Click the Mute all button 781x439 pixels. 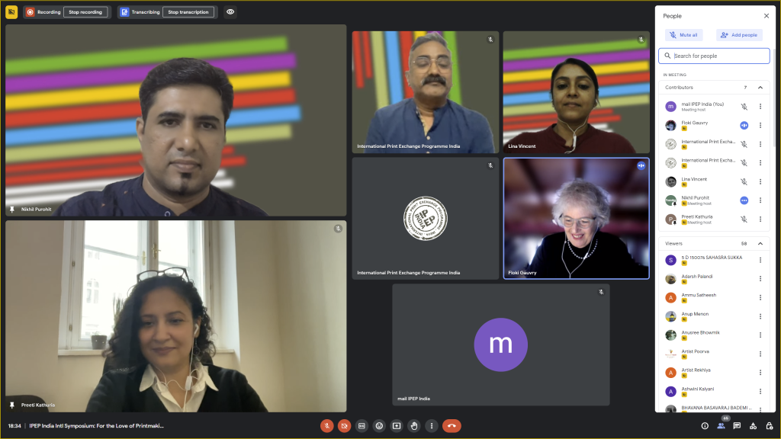[x=683, y=35]
